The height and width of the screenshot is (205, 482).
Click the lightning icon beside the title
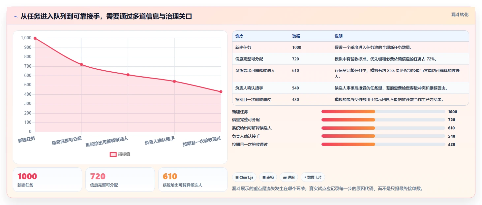point(15,17)
